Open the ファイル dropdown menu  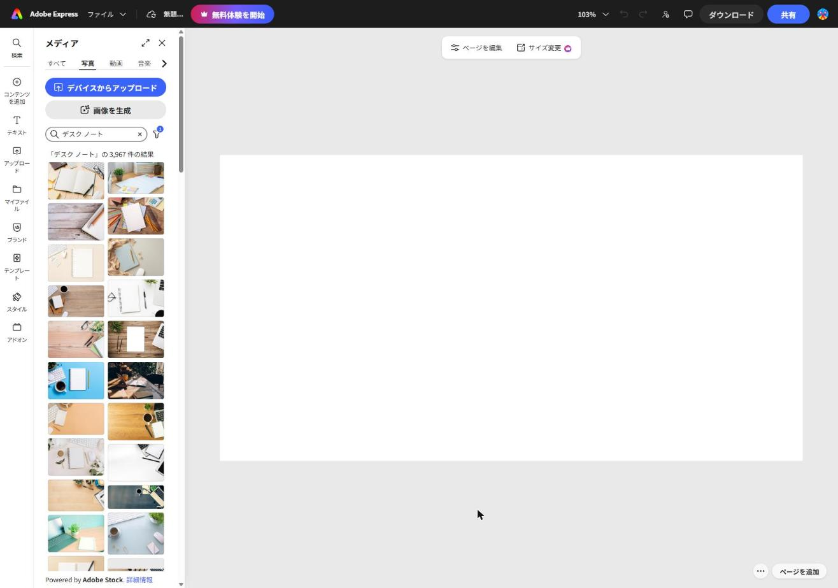[x=106, y=14]
